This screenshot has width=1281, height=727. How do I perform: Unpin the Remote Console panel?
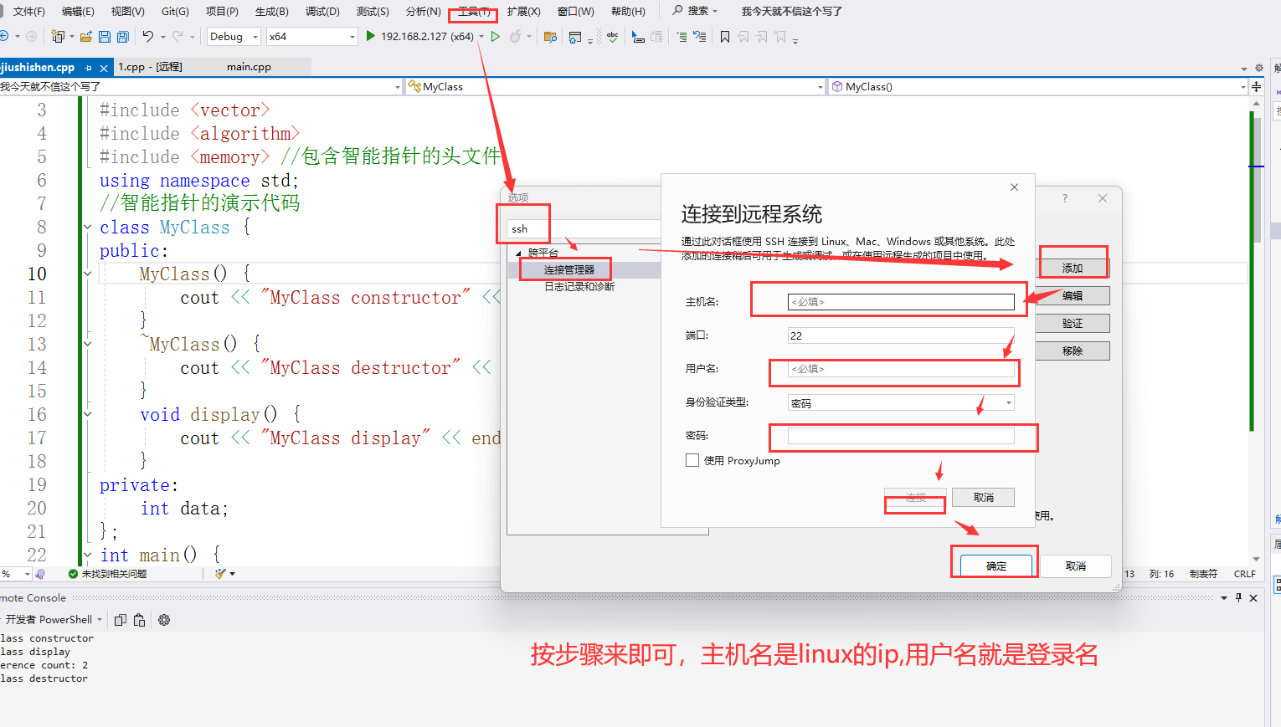click(x=1237, y=597)
